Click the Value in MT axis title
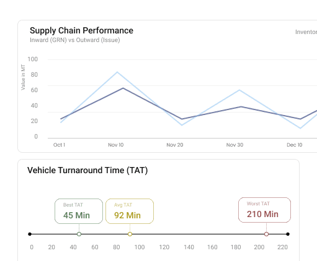 pos(23,77)
